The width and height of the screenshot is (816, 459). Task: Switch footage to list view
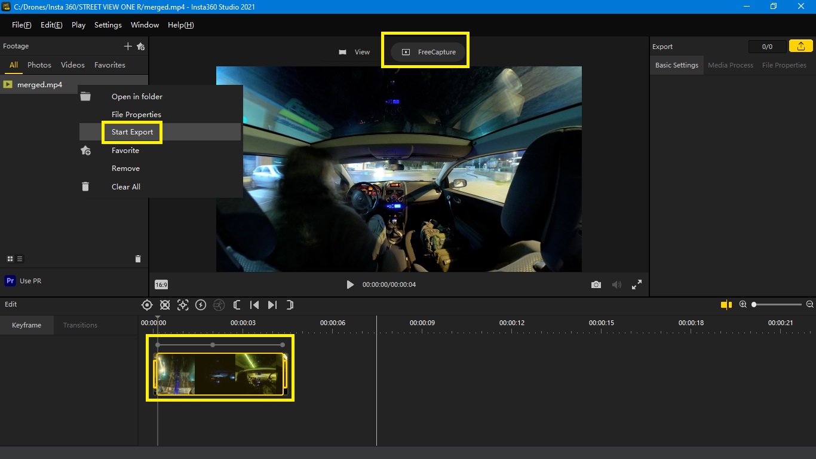20,259
